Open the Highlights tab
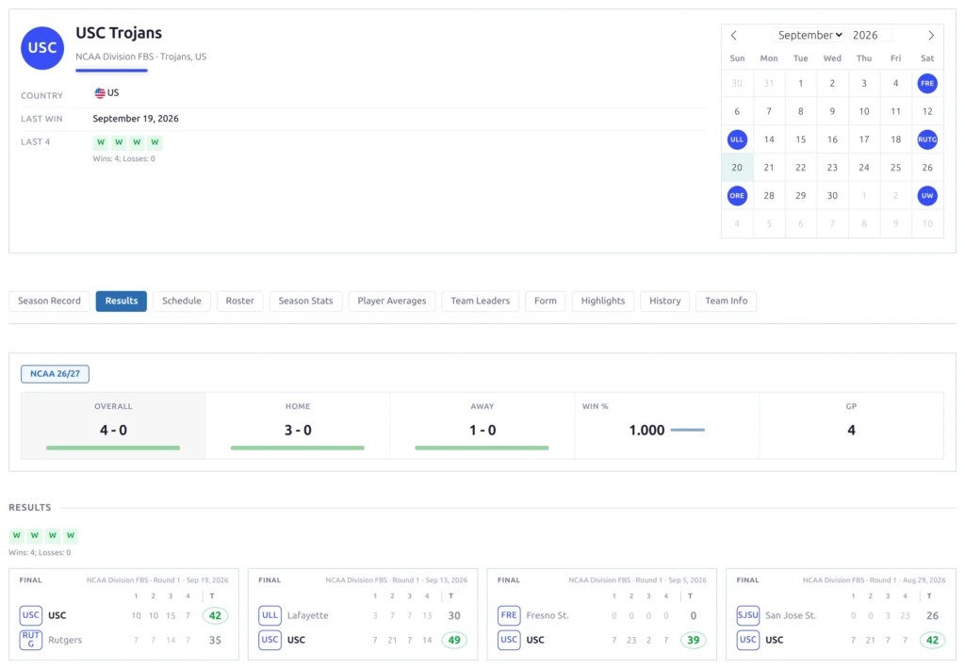Screen dimensions: 965x669 click(x=603, y=301)
